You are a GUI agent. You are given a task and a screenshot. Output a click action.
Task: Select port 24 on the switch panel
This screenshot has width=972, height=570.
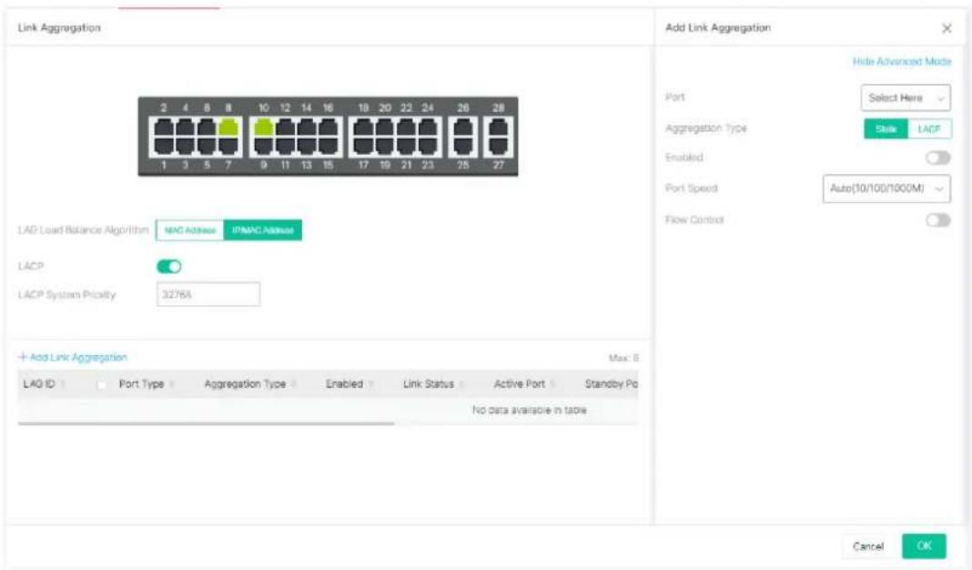[429, 127]
